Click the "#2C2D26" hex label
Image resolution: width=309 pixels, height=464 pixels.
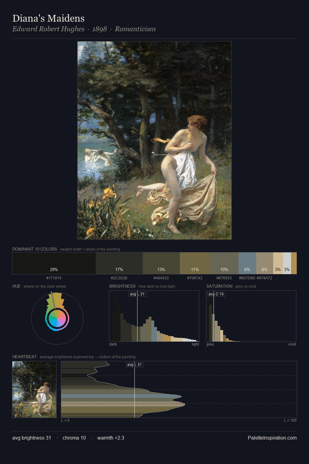[119, 278]
